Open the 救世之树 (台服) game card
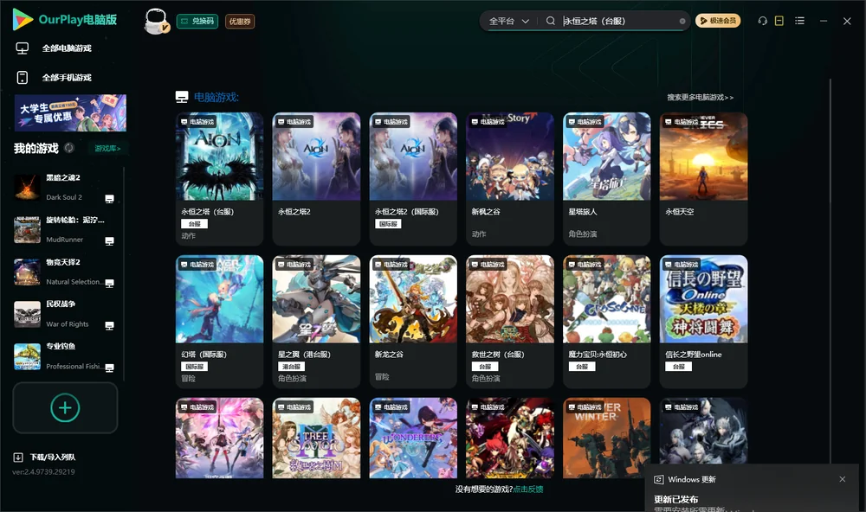 (510, 322)
